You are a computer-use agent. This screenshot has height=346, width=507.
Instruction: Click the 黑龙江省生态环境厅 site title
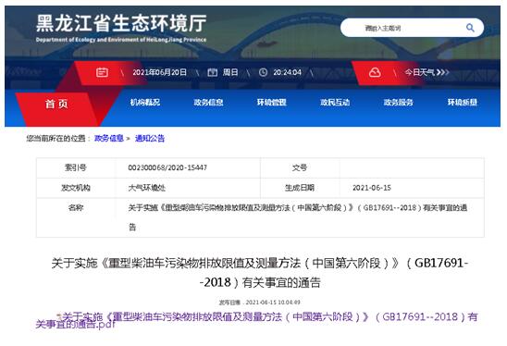[x=121, y=23]
